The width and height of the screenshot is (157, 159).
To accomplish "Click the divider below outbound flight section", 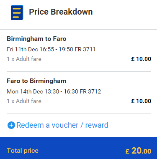I will click(79, 71).
